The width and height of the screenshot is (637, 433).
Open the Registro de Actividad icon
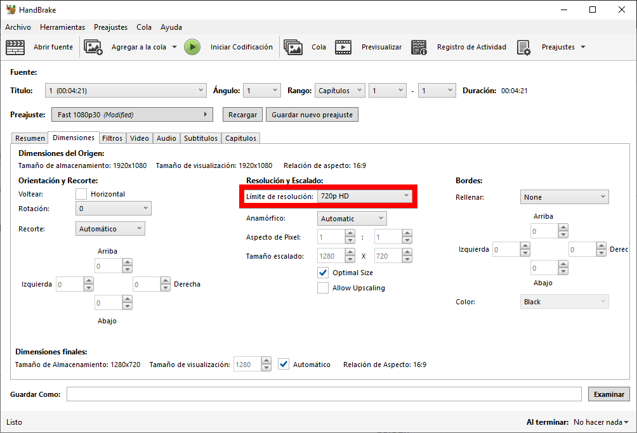point(419,47)
